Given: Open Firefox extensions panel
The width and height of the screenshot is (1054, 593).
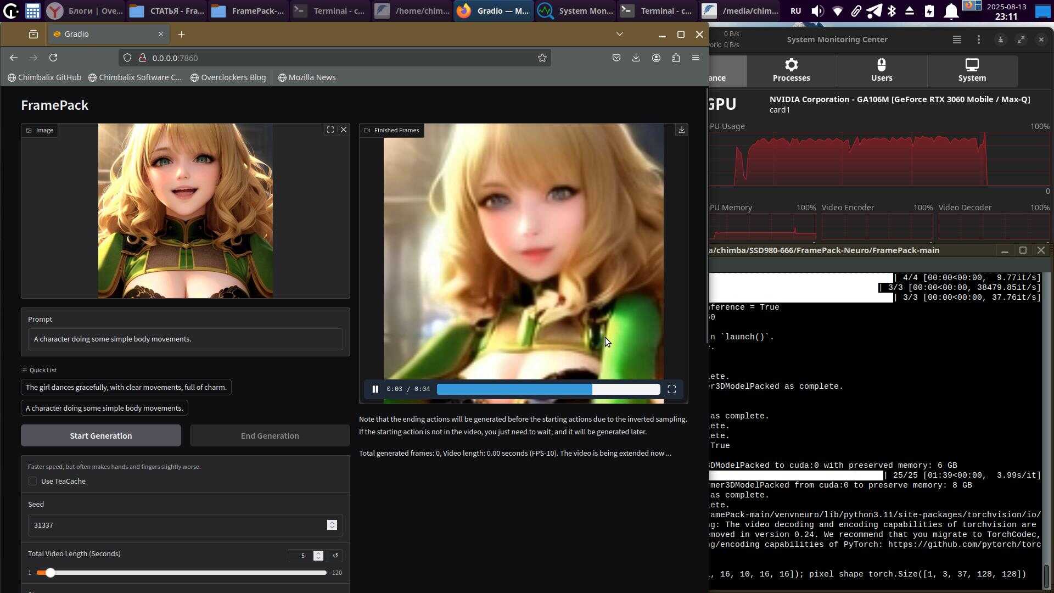Looking at the screenshot, I should [676, 58].
